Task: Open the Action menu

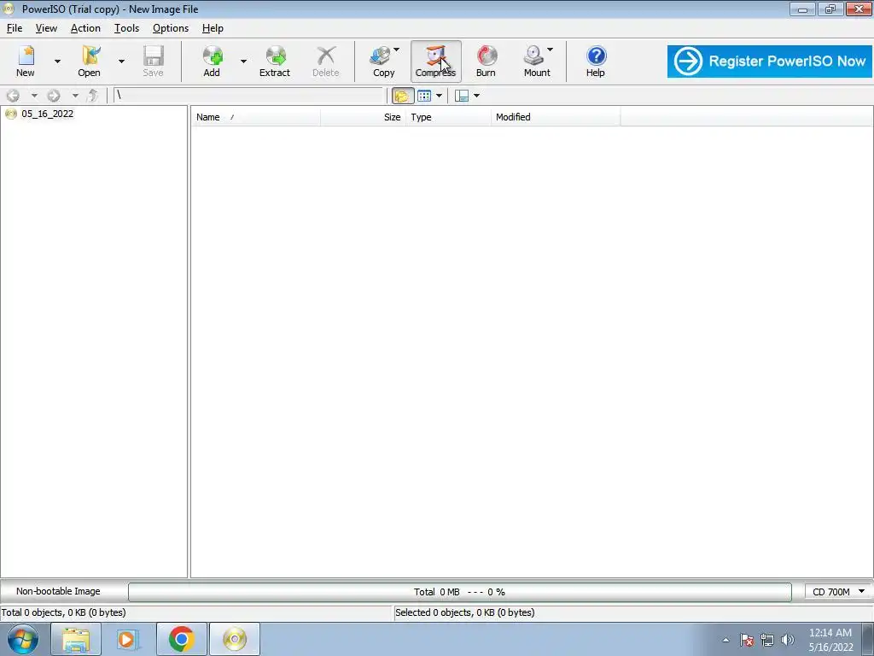Action: pyautogui.click(x=85, y=28)
